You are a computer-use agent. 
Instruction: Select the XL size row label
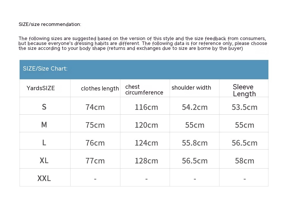point(44,160)
